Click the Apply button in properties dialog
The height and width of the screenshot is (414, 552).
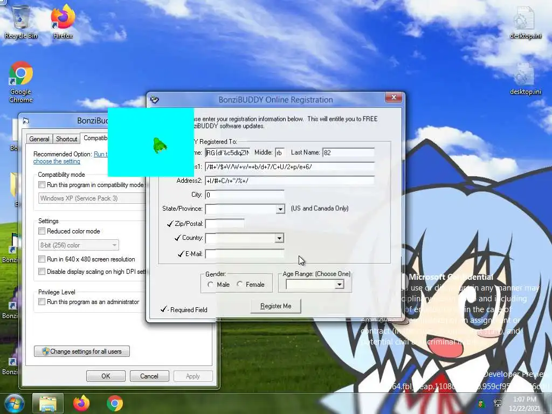(193, 376)
